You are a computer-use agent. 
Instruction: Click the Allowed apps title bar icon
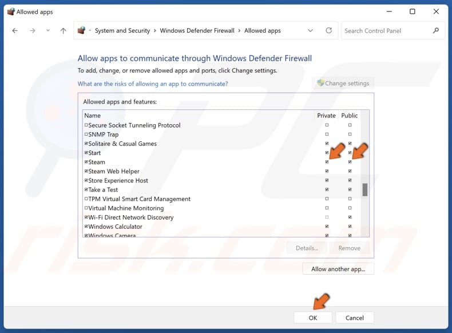(x=11, y=11)
